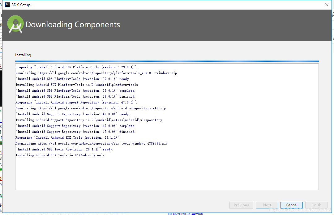Image resolution: width=334 pixels, height=215 pixels.
Task: Click the disabled Previous button
Action: [241, 205]
